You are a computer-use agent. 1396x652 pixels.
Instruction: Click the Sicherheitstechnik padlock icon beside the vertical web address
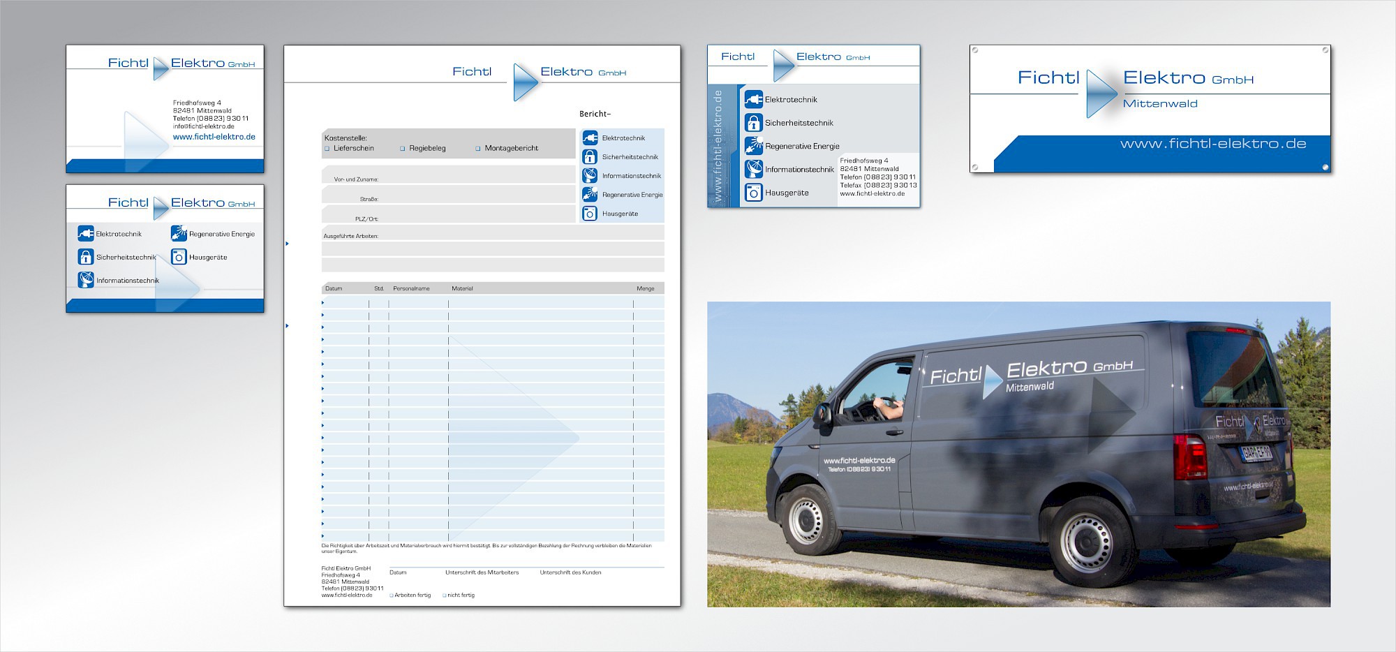(x=753, y=123)
